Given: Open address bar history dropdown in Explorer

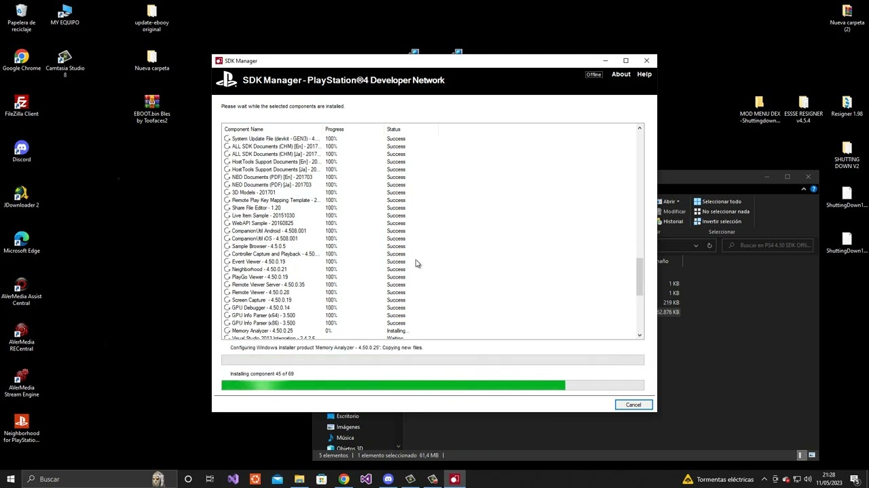Looking at the screenshot, I should [696, 245].
